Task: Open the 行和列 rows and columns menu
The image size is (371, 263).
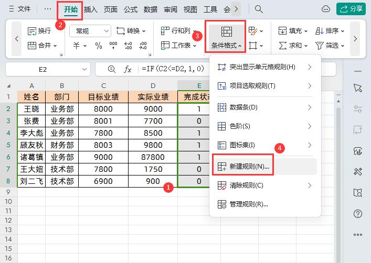Action: click(178, 31)
